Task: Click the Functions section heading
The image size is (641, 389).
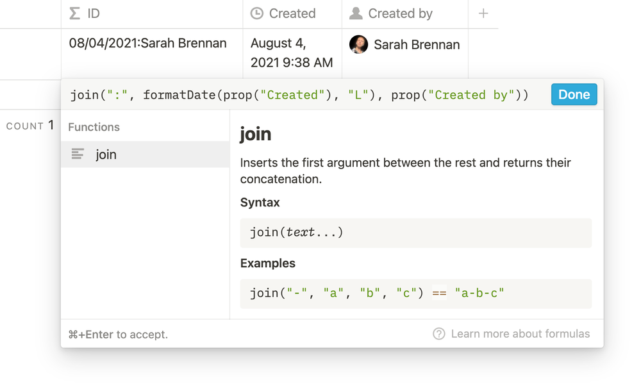Action: 94,127
